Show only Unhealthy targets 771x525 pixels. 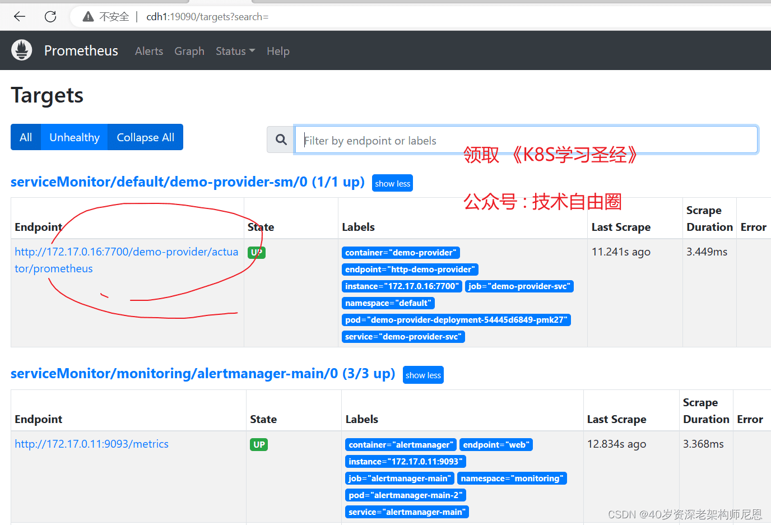pyautogui.click(x=75, y=137)
